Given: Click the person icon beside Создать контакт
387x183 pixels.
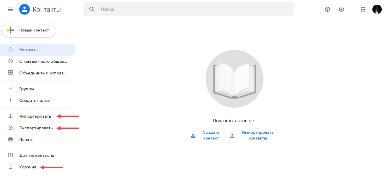Looking at the screenshot, I should point(193,136).
